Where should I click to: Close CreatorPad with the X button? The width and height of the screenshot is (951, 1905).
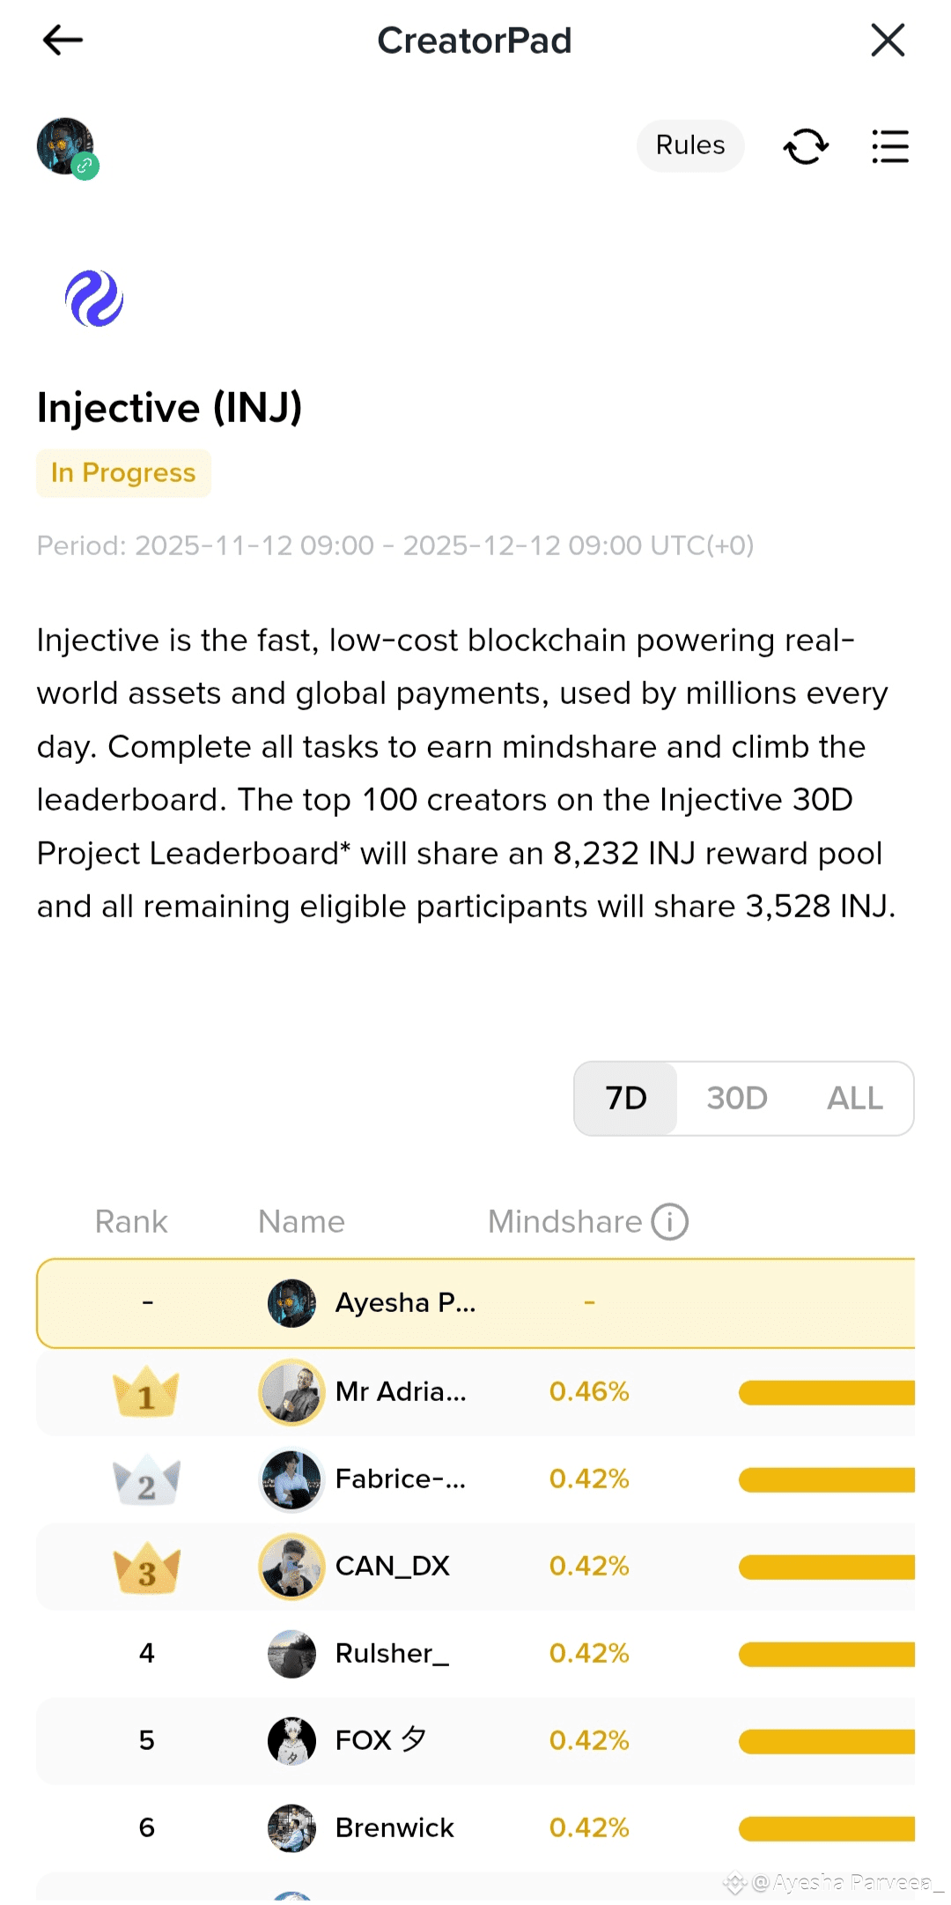tap(888, 41)
